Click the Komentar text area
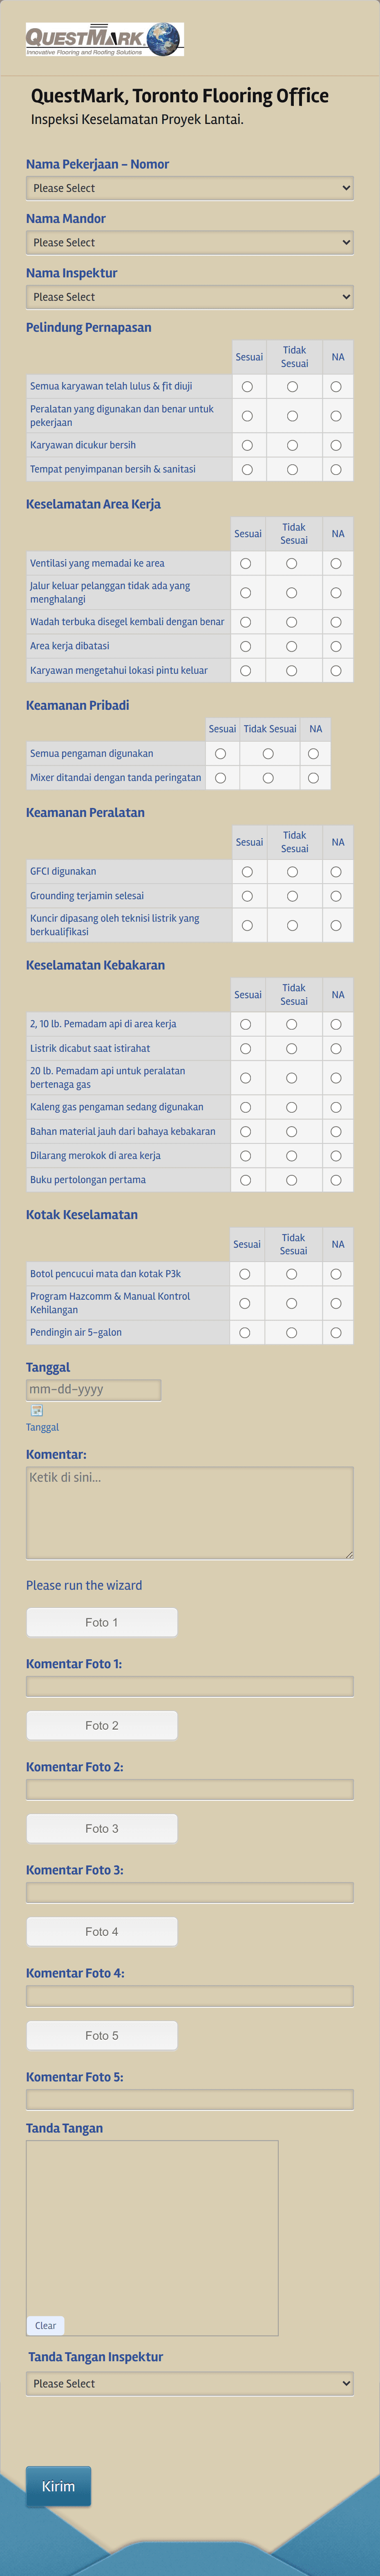 (189, 1510)
